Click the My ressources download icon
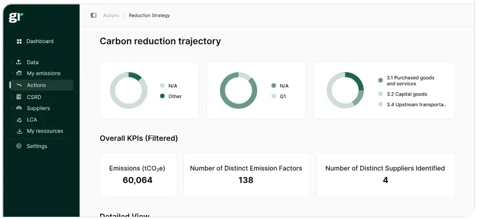 point(19,131)
